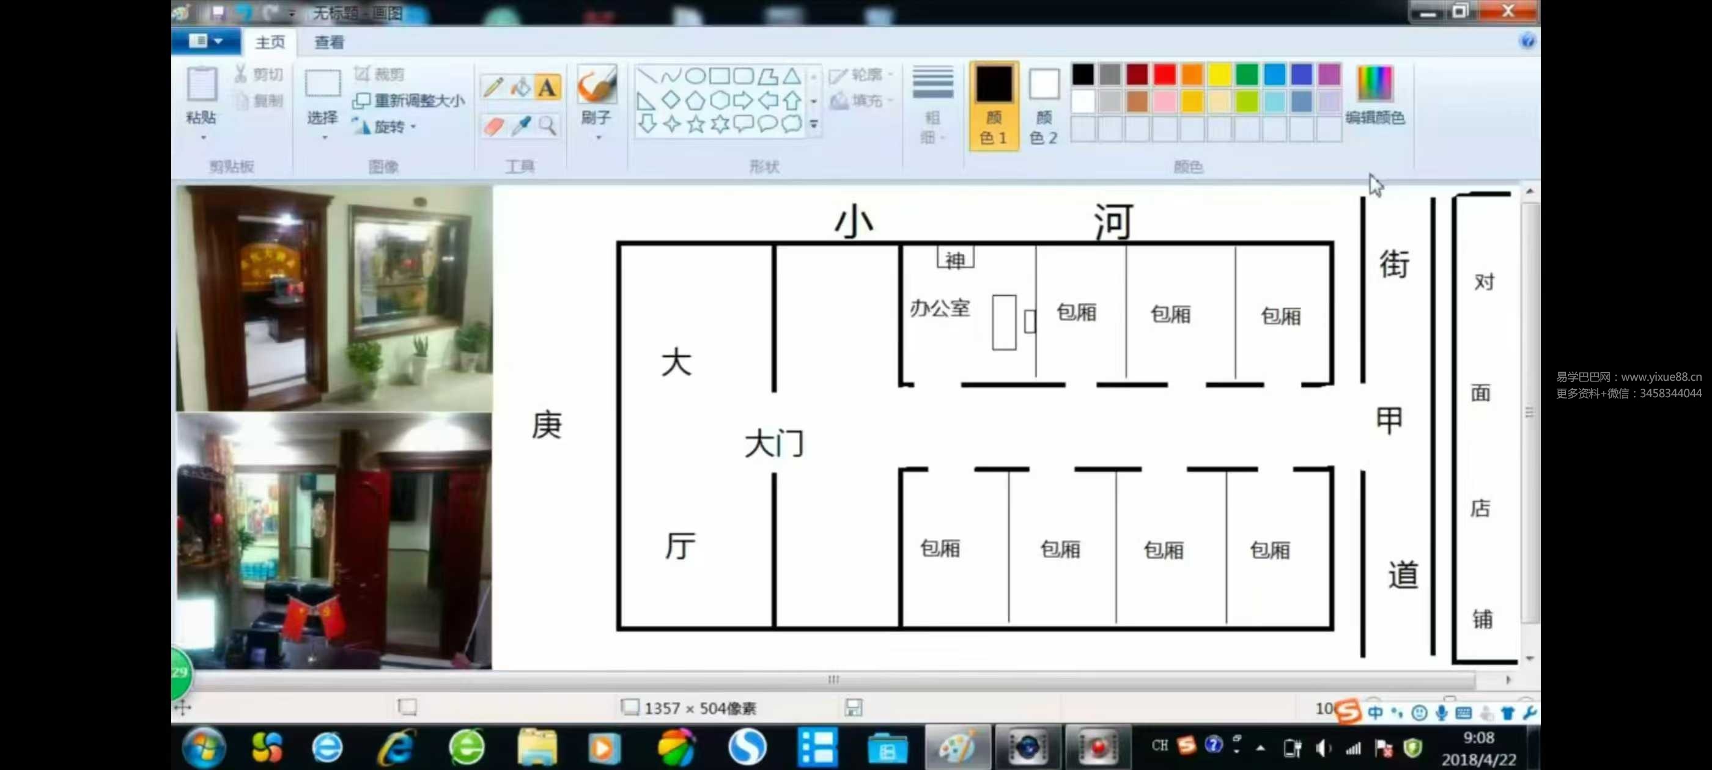The height and width of the screenshot is (770, 1712).
Task: Open the 粘贴 paste dropdown arrow
Action: [x=203, y=137]
